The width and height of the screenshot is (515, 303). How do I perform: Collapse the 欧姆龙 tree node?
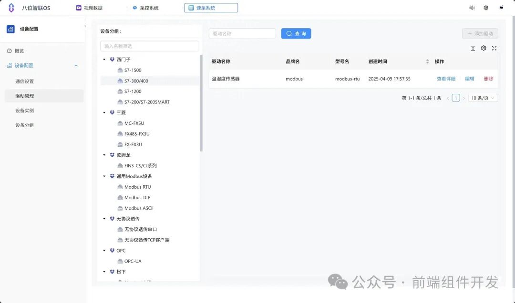pyautogui.click(x=104, y=155)
